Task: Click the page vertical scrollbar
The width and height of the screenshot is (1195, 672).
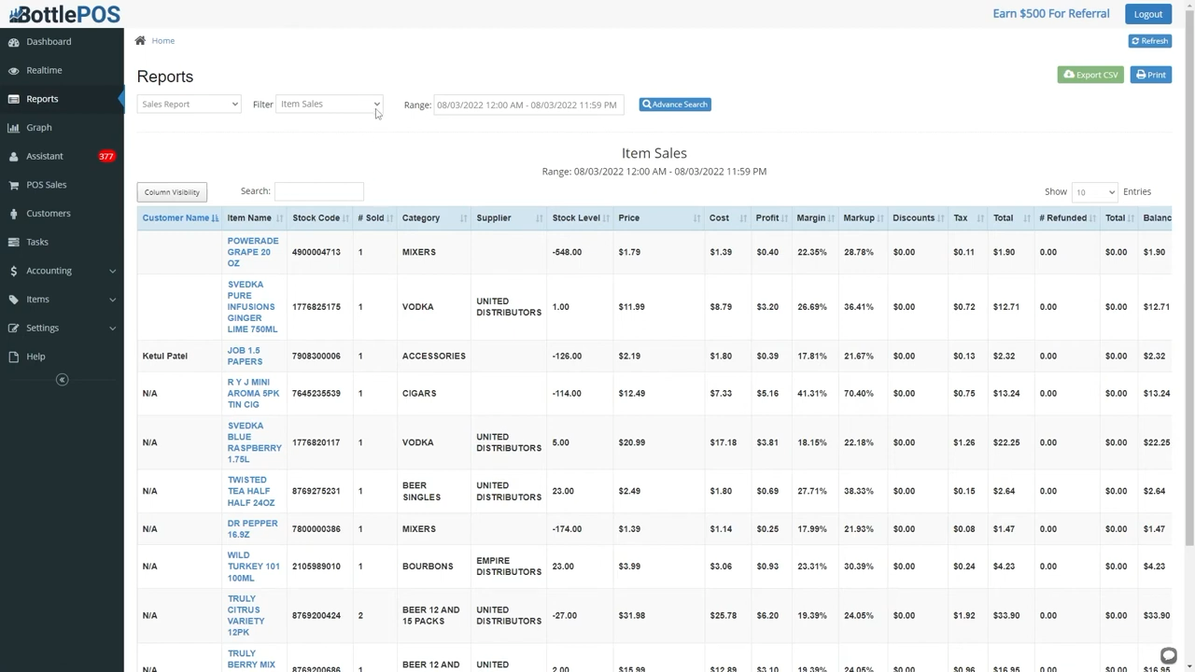Action: pos(1189,280)
